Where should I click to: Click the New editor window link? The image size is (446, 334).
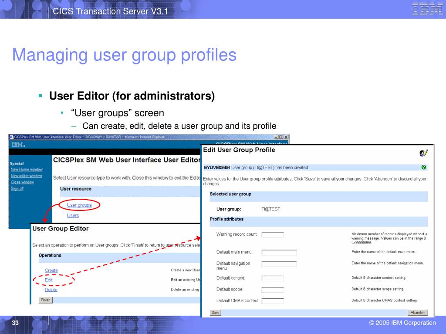click(x=26, y=176)
